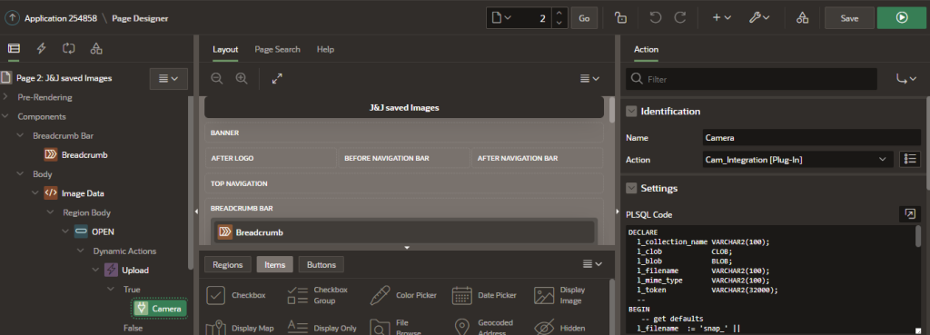Image resolution: width=930 pixels, height=335 pixels.
Task: Switch gallery to Buttons
Action: (321, 264)
